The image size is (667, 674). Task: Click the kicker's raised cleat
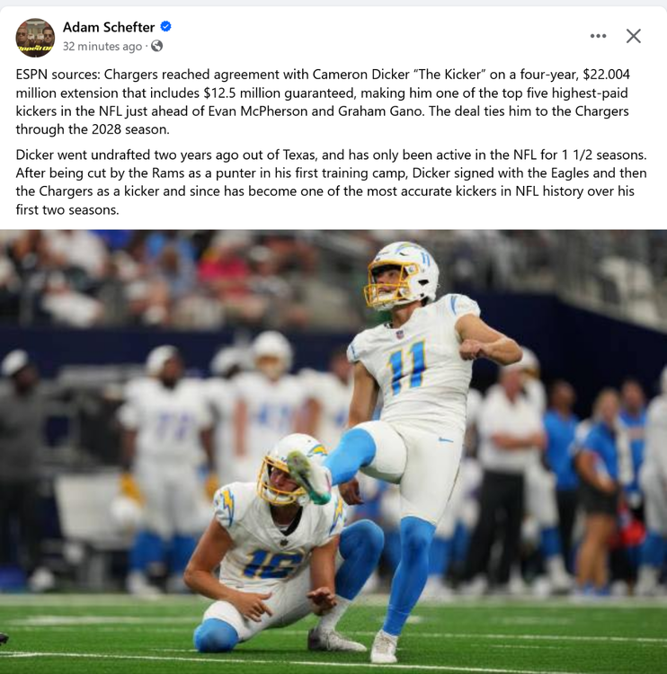pyautogui.click(x=308, y=477)
